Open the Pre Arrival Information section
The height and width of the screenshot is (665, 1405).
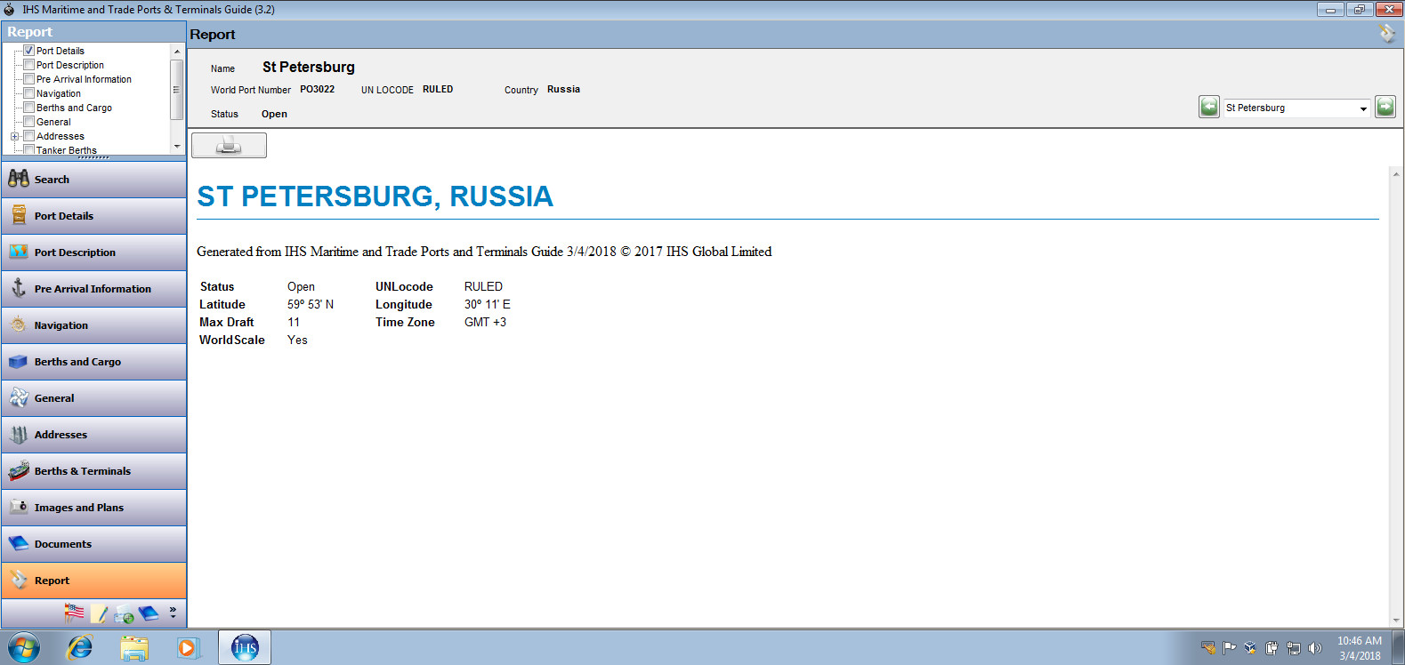pyautogui.click(x=93, y=289)
